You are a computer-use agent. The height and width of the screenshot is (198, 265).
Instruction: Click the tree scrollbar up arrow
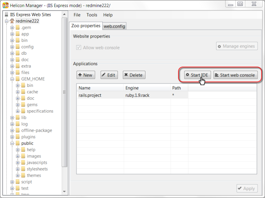(64, 15)
